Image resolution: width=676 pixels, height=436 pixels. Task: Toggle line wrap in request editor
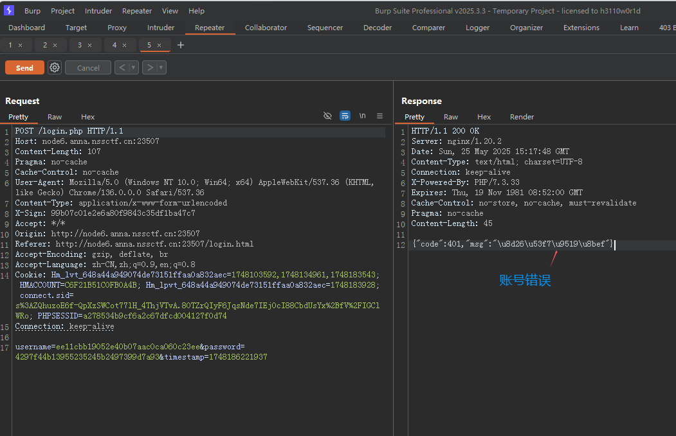click(345, 116)
